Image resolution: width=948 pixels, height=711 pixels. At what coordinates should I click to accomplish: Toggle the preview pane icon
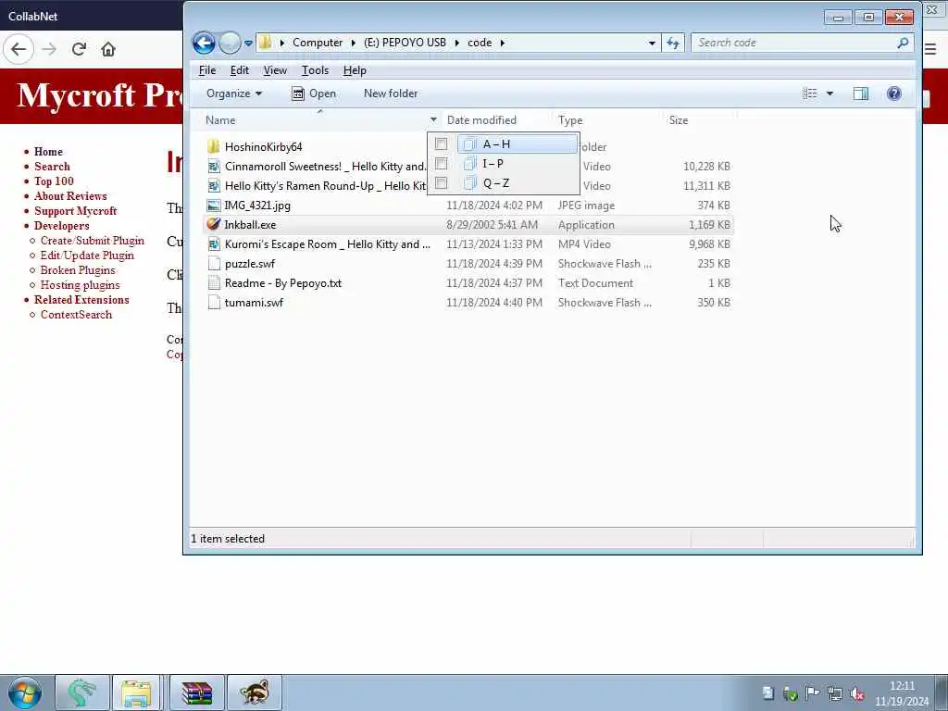(861, 94)
